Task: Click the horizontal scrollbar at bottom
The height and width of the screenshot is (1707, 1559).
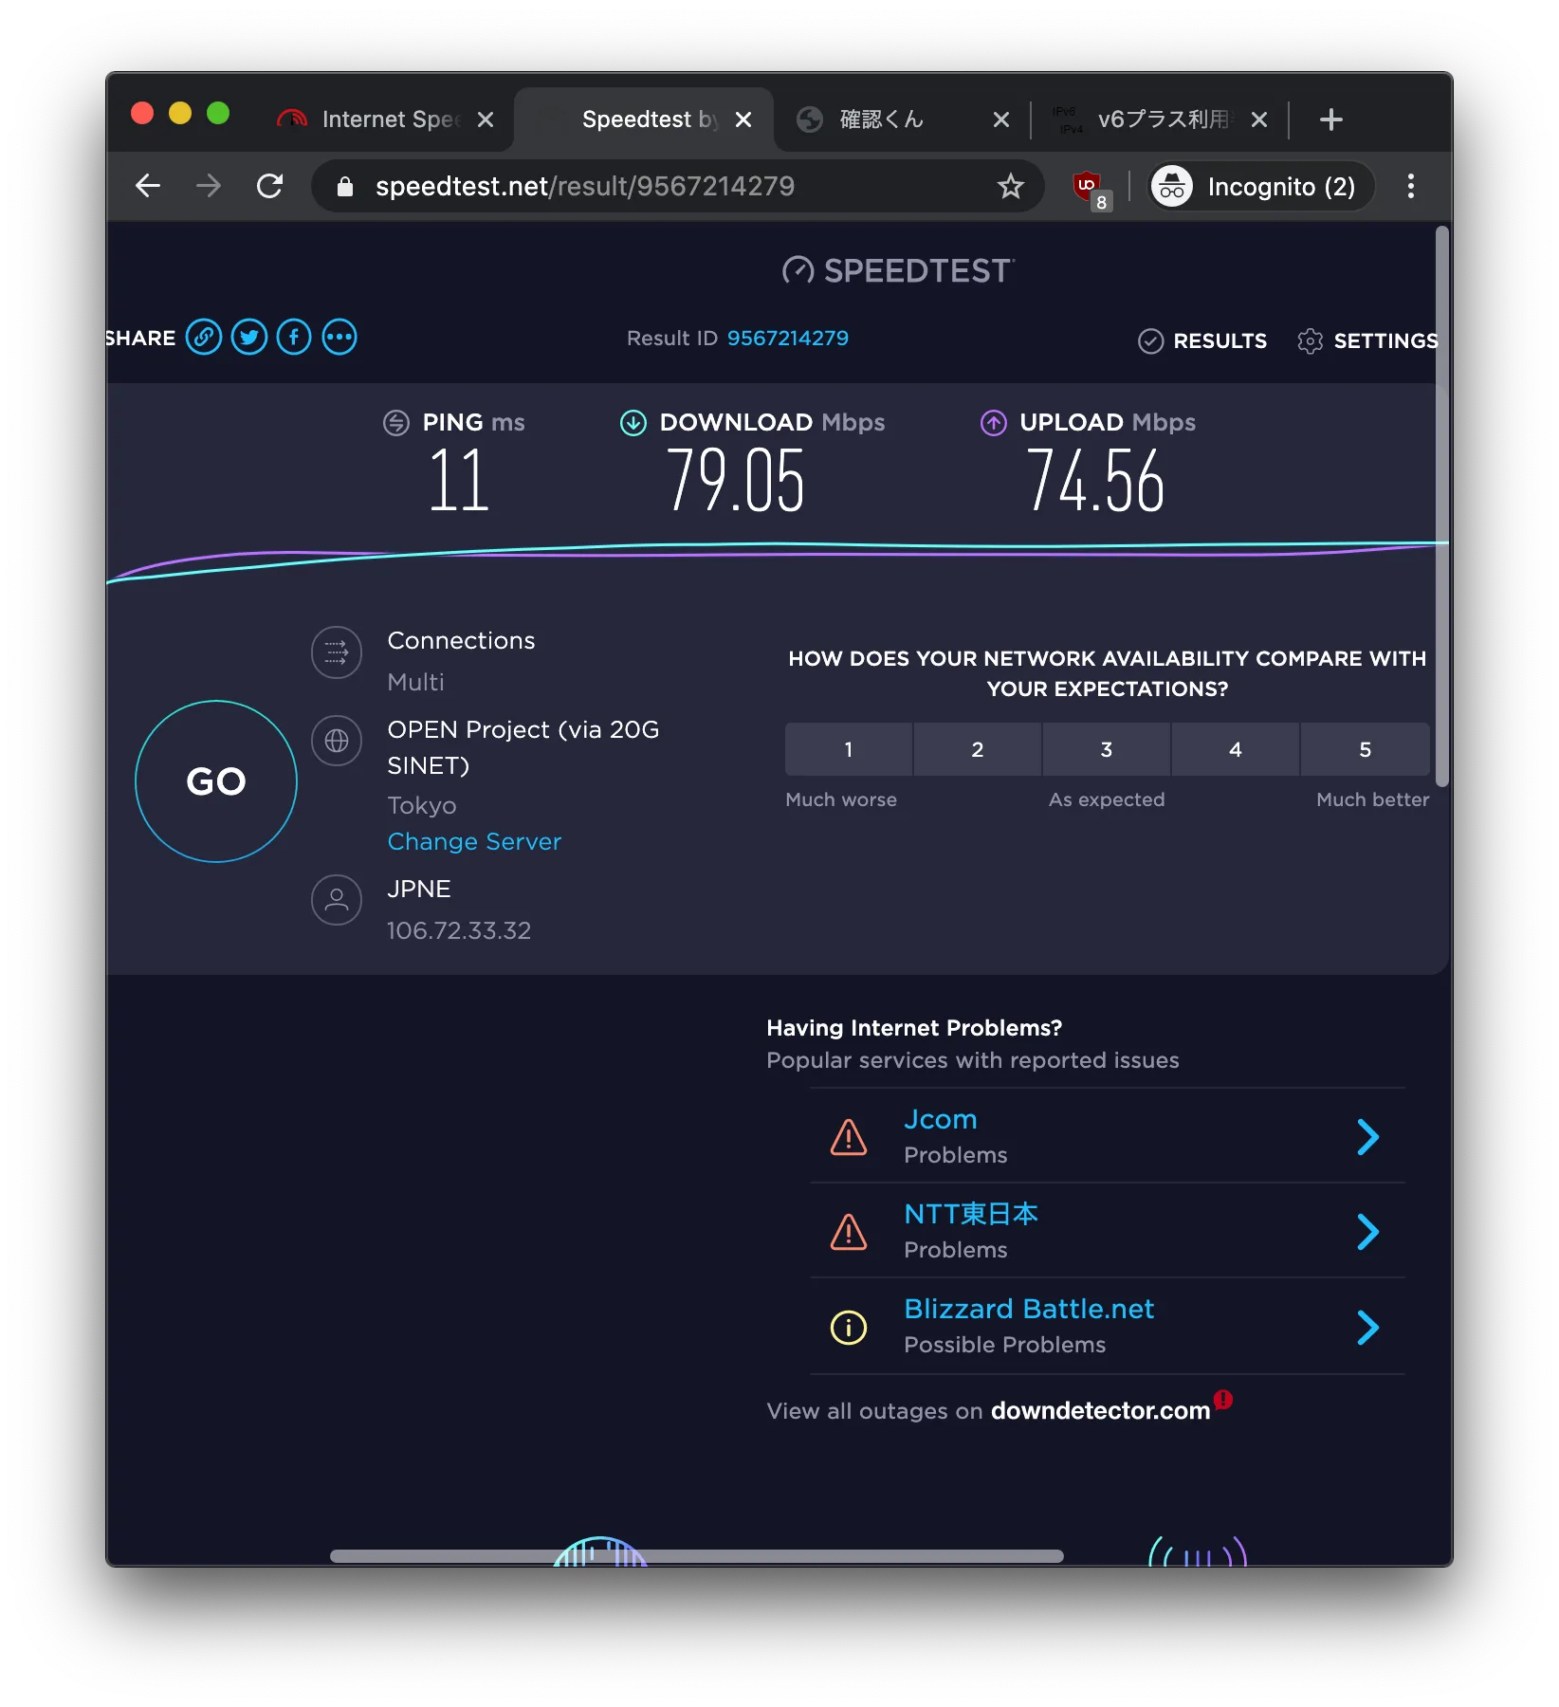Action: pos(696,1556)
